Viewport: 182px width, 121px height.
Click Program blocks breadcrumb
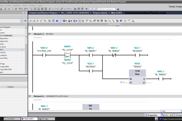(100, 13)
